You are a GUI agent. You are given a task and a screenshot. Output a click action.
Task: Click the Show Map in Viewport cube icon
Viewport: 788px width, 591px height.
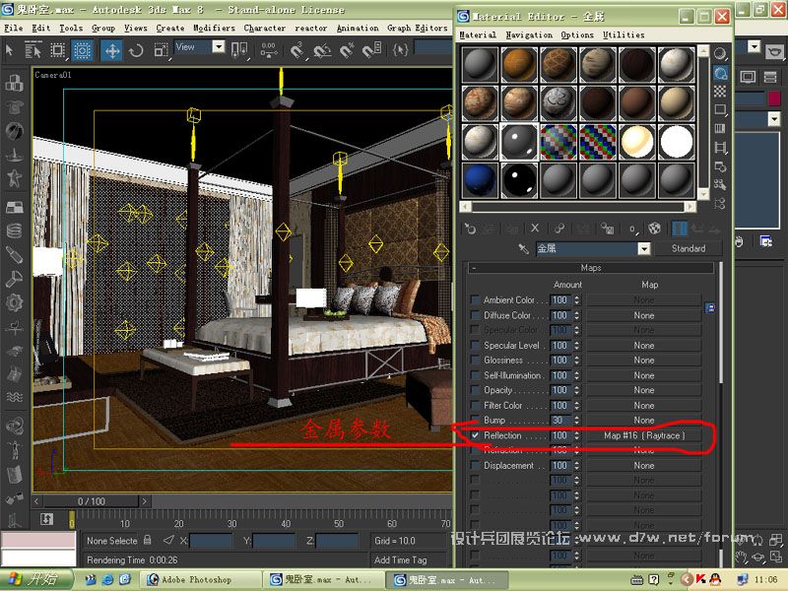[651, 229]
